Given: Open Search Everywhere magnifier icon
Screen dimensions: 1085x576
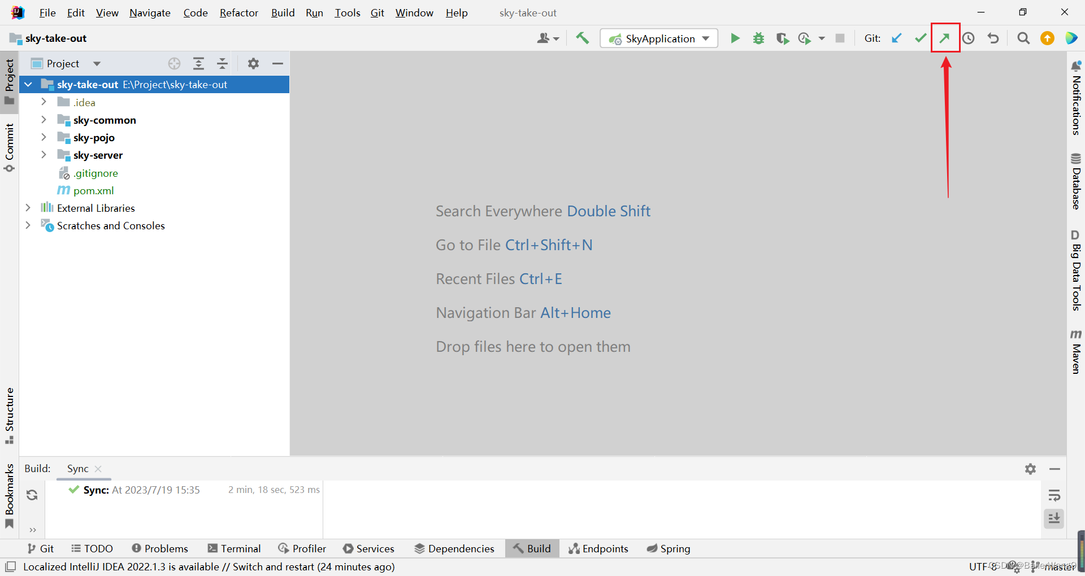Looking at the screenshot, I should (1023, 38).
